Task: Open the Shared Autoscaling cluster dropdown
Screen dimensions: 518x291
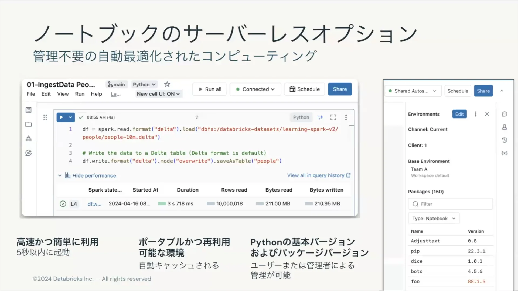Action: click(x=413, y=91)
